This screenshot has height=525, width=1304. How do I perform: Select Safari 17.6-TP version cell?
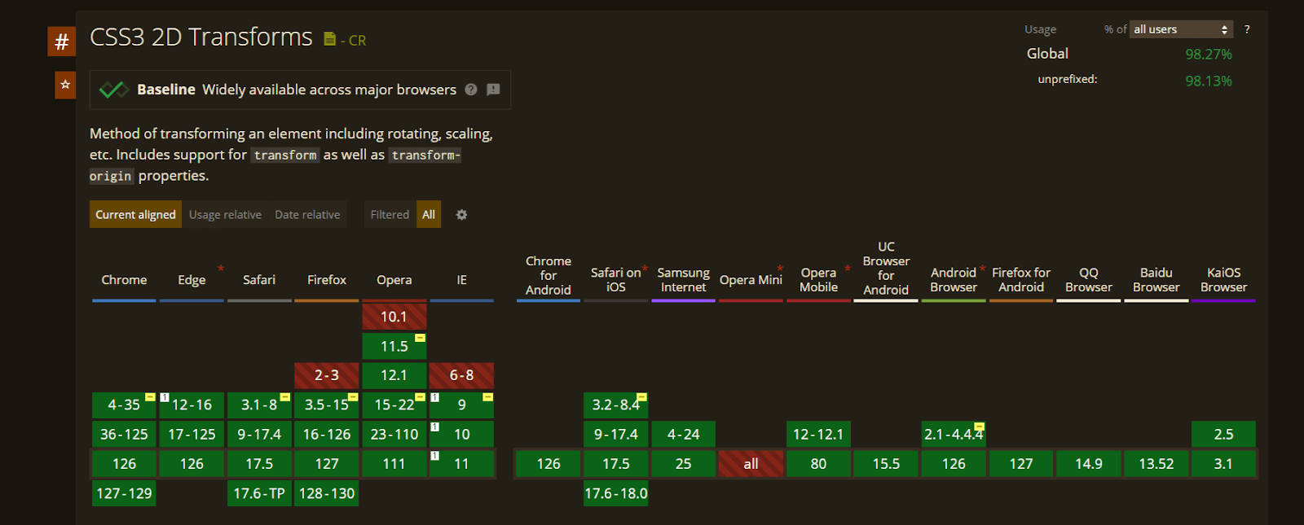click(259, 493)
